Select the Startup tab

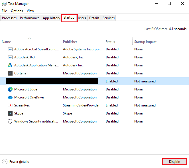coord(69,18)
